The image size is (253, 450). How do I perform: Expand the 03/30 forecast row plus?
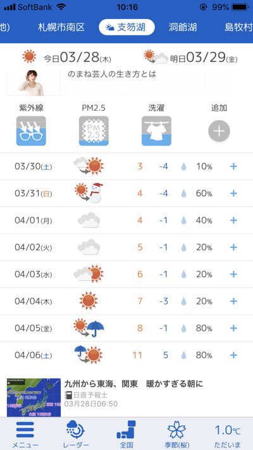click(233, 166)
